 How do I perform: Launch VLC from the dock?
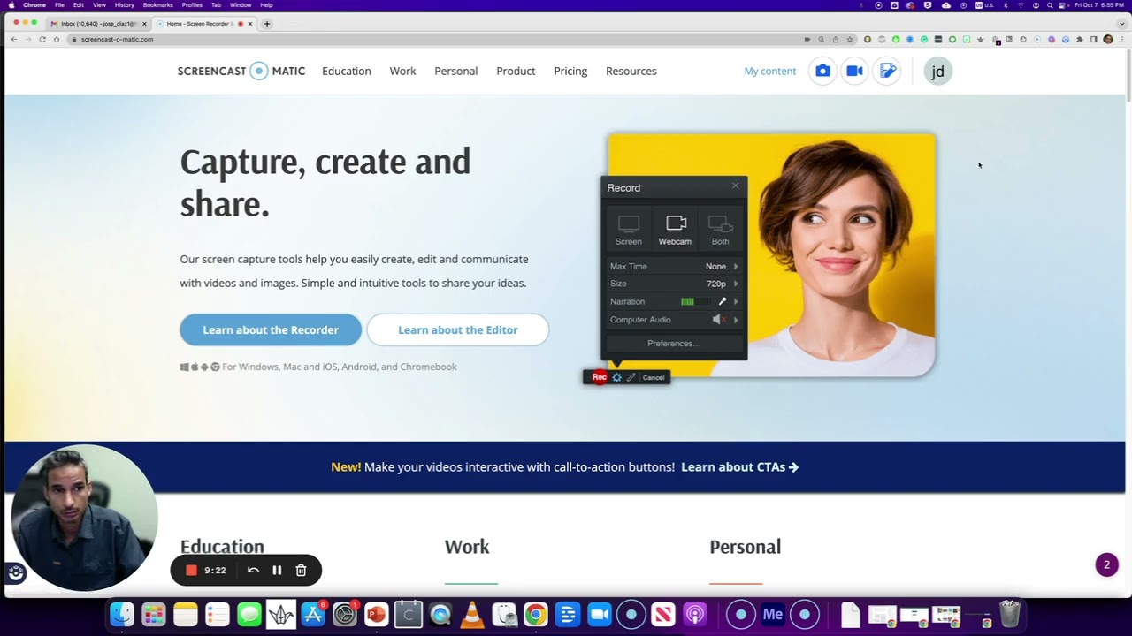click(472, 614)
